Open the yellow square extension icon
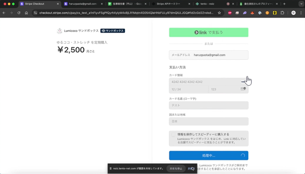The image size is (305, 174). pyautogui.click(x=274, y=13)
